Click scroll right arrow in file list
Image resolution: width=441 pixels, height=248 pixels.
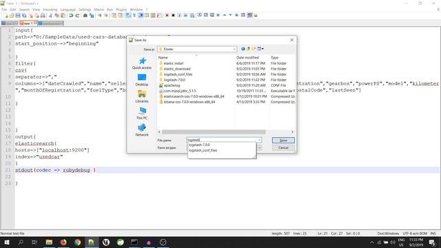tap(292, 132)
